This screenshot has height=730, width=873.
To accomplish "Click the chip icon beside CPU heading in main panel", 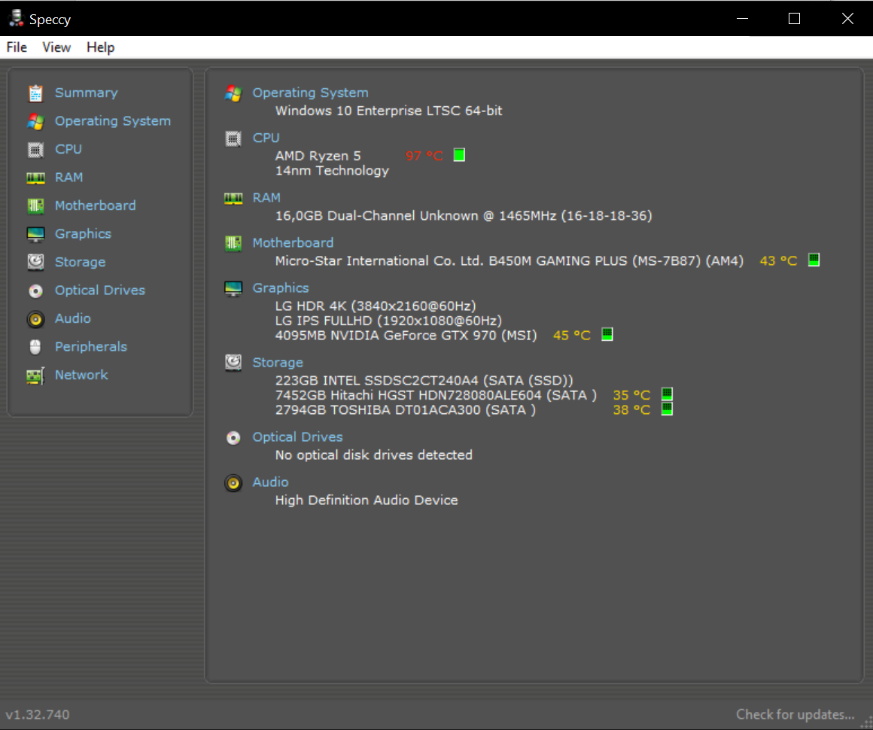I will 233,138.
